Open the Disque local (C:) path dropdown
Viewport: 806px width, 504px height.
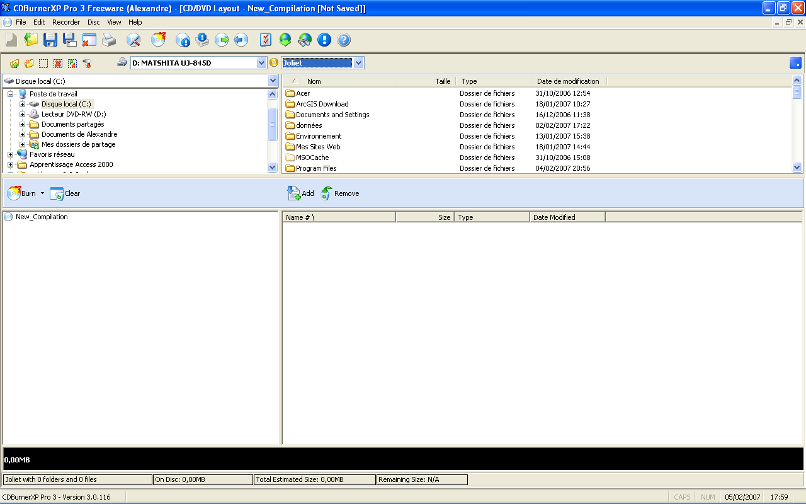pos(273,81)
